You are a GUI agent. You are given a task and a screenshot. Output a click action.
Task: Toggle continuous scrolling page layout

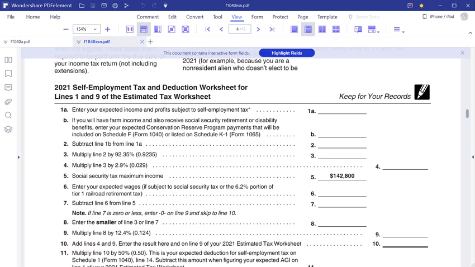coord(308,30)
